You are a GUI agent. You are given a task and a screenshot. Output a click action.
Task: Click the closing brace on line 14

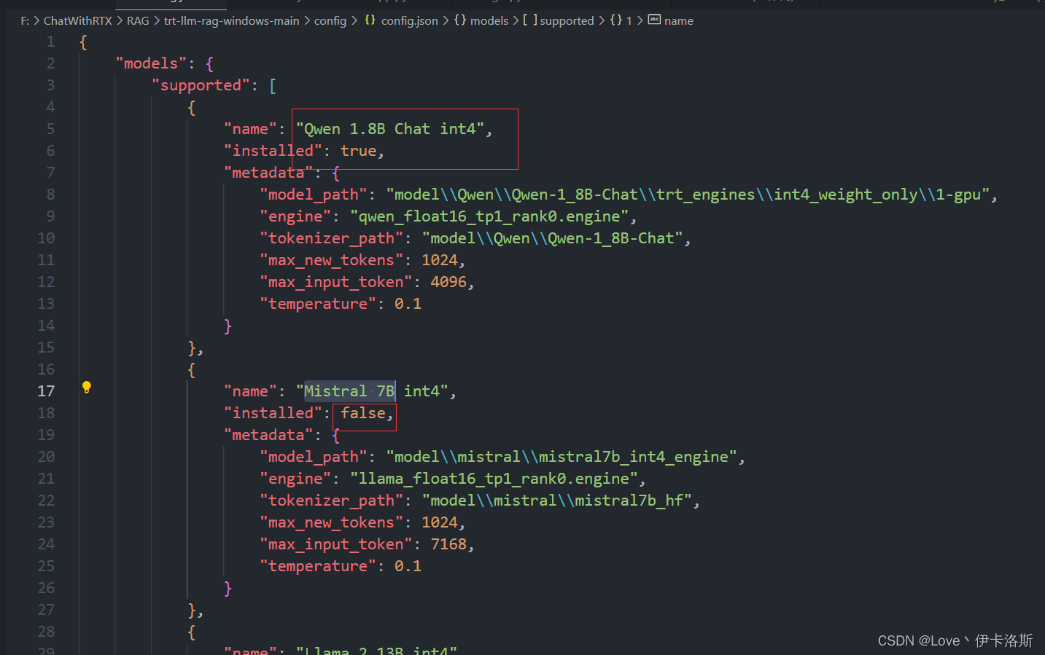coord(228,326)
